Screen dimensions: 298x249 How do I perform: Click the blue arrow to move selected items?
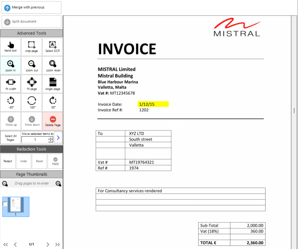click(58, 137)
